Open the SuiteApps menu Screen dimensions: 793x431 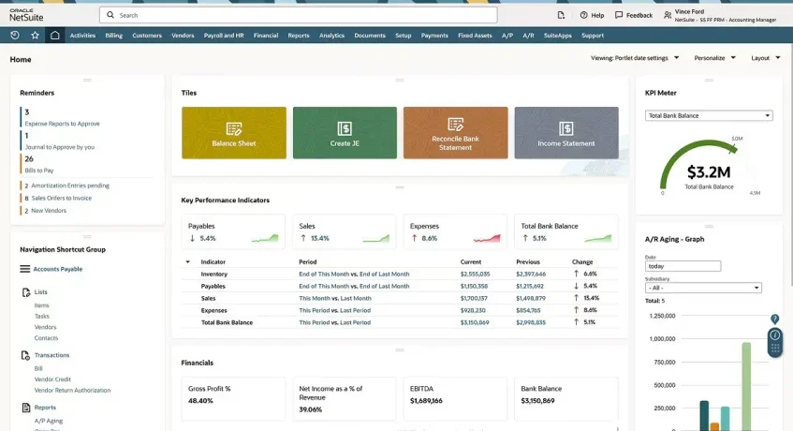(x=557, y=36)
